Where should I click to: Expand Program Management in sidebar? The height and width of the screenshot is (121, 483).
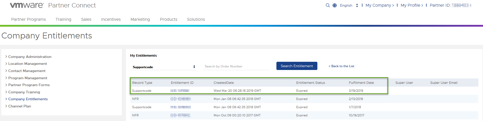(x=26, y=78)
